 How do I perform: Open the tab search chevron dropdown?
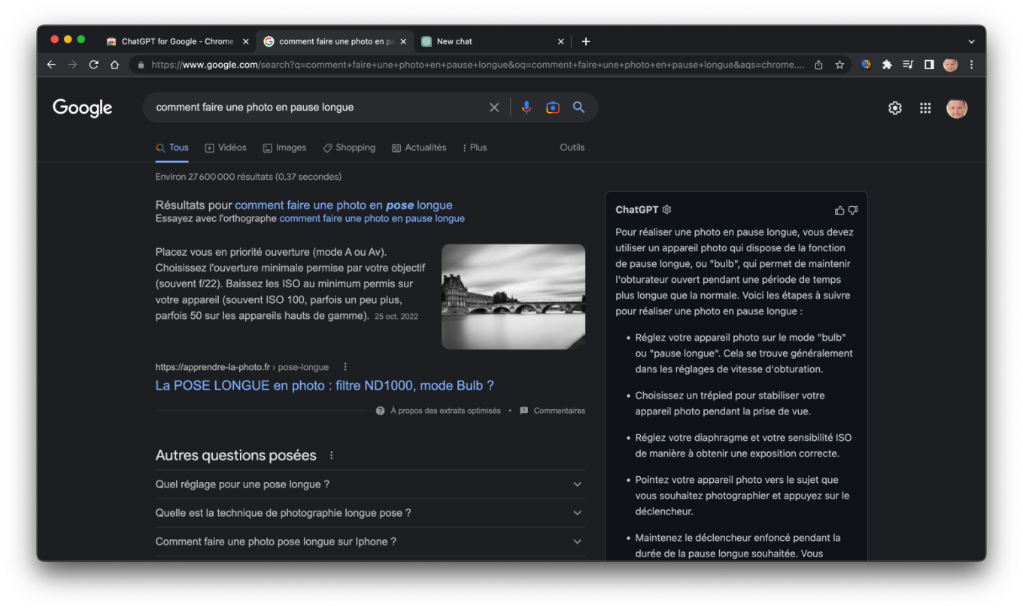971,41
